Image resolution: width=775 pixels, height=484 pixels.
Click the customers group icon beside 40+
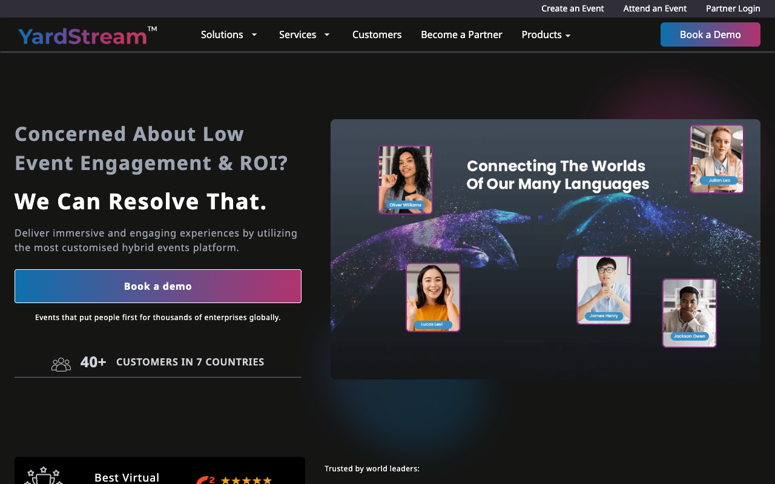tap(61, 364)
